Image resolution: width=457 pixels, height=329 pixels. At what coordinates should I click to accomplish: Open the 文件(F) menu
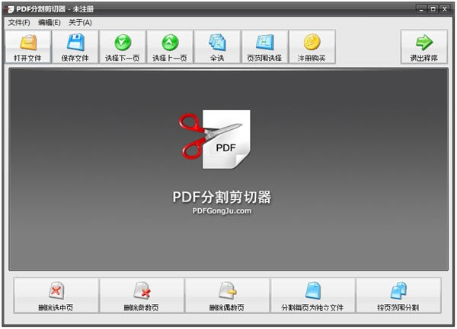coord(19,23)
